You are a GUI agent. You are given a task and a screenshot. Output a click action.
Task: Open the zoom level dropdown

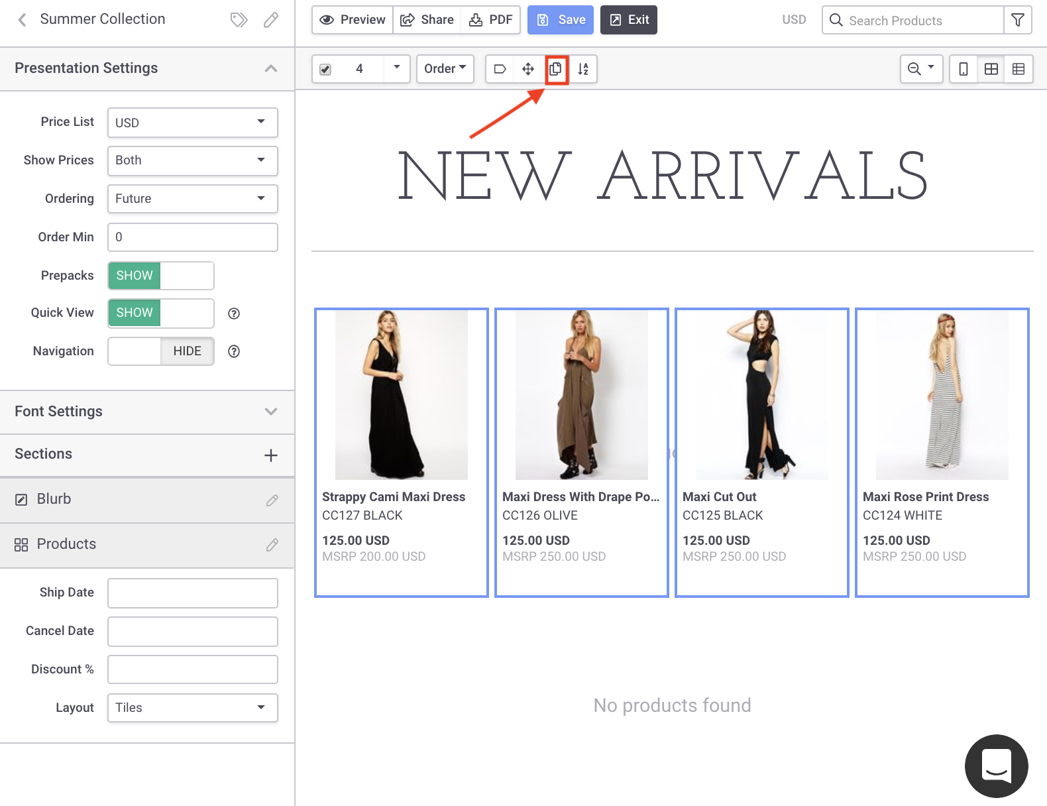click(x=921, y=68)
